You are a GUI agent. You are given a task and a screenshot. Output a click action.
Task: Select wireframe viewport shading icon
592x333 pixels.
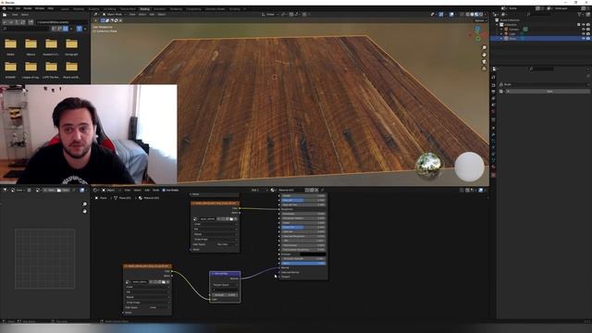[x=467, y=15]
